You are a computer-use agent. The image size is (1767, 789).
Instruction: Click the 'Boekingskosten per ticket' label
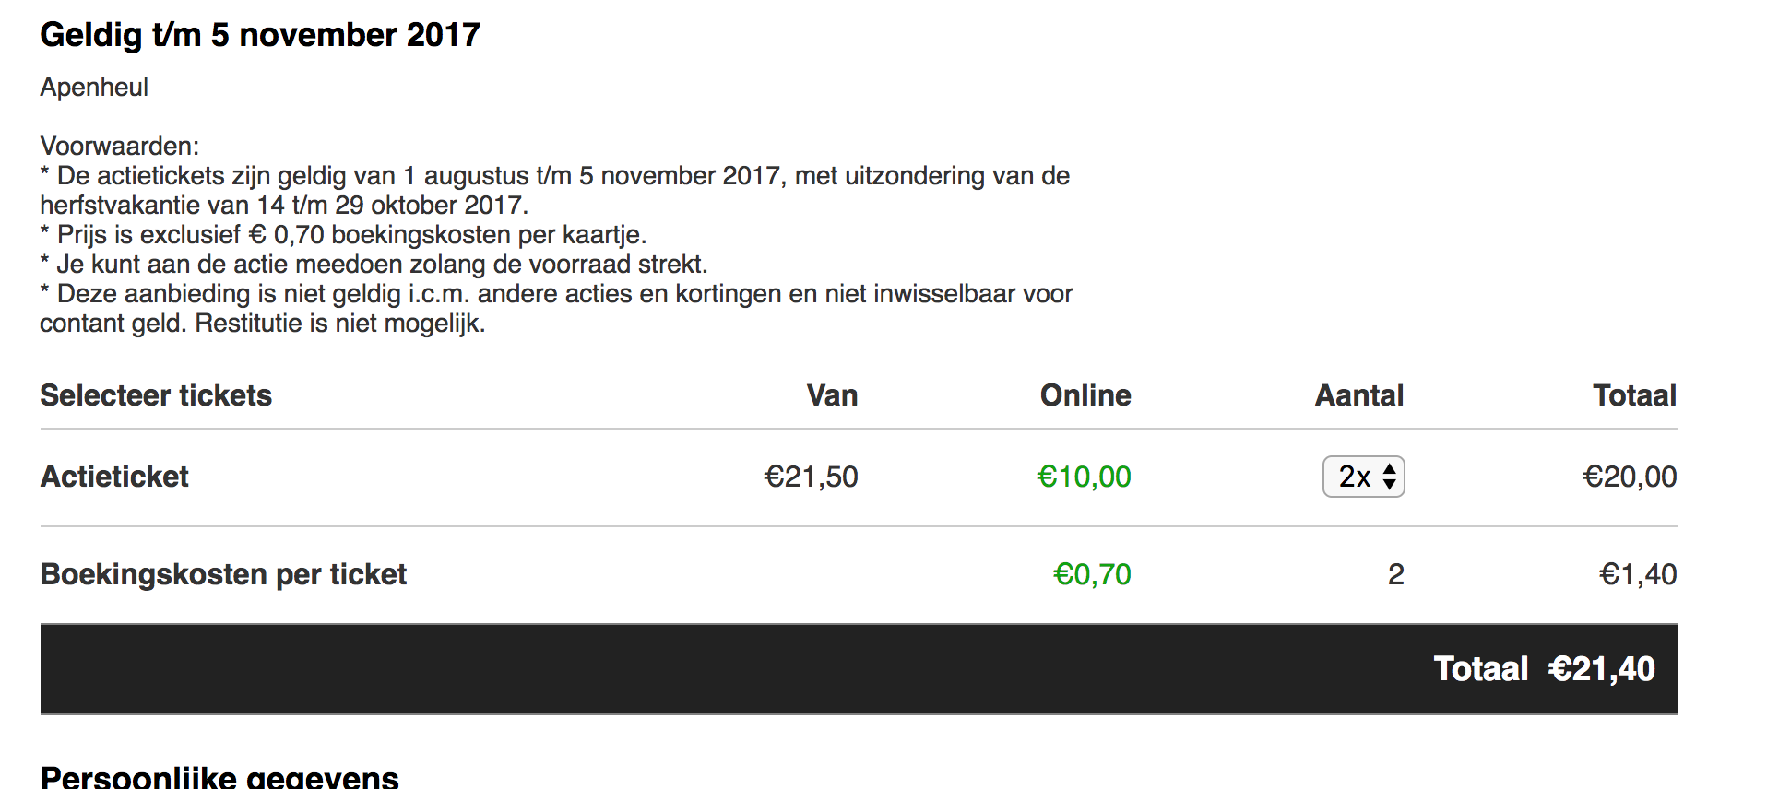tap(223, 574)
